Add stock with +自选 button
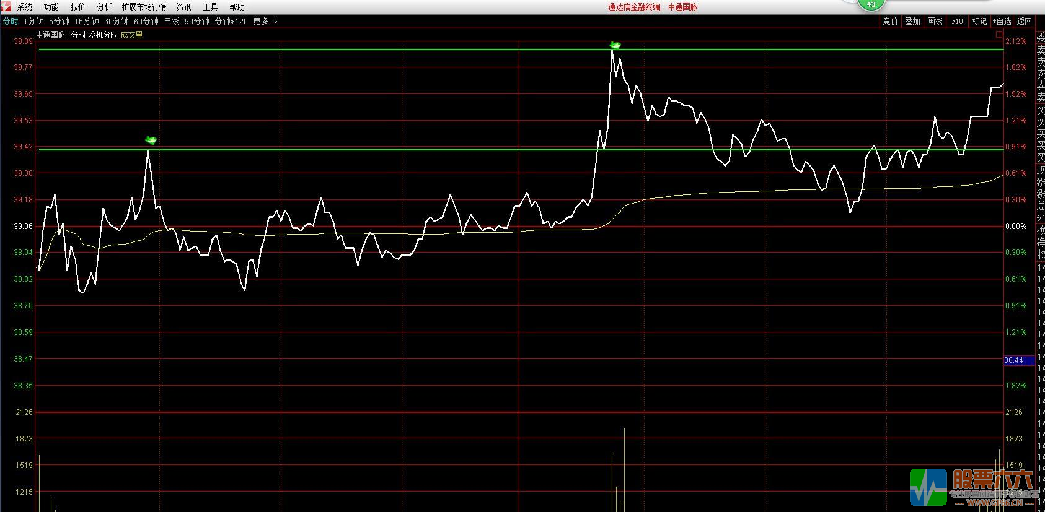Image resolution: width=1045 pixels, height=512 pixels. click(1002, 21)
